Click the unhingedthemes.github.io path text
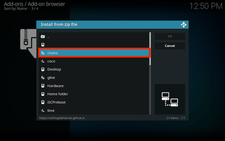The image size is (225, 141). pyautogui.click(x=62, y=118)
